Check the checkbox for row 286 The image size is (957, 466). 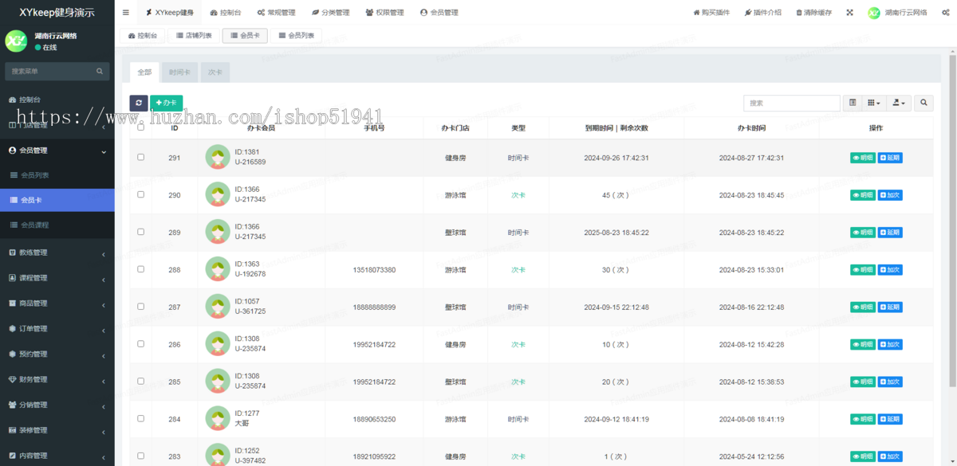pos(141,344)
